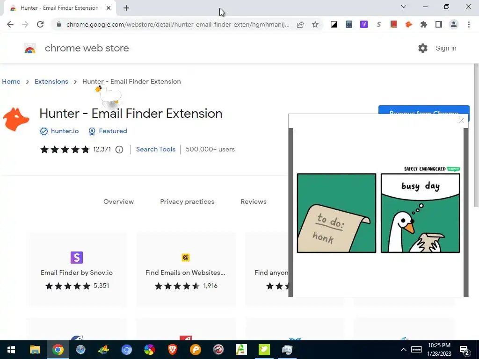Click the 12,371 ratings count
This screenshot has height=359, width=479.
pos(102,149)
